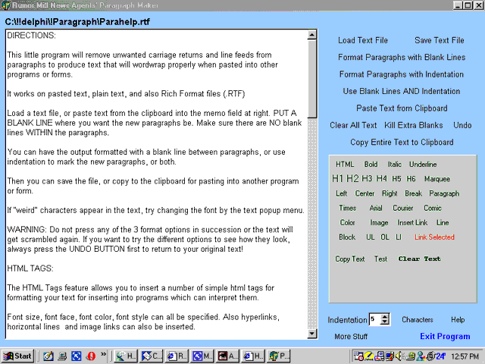Choose Format Paragraphs with Blank Lines

[x=402, y=58]
